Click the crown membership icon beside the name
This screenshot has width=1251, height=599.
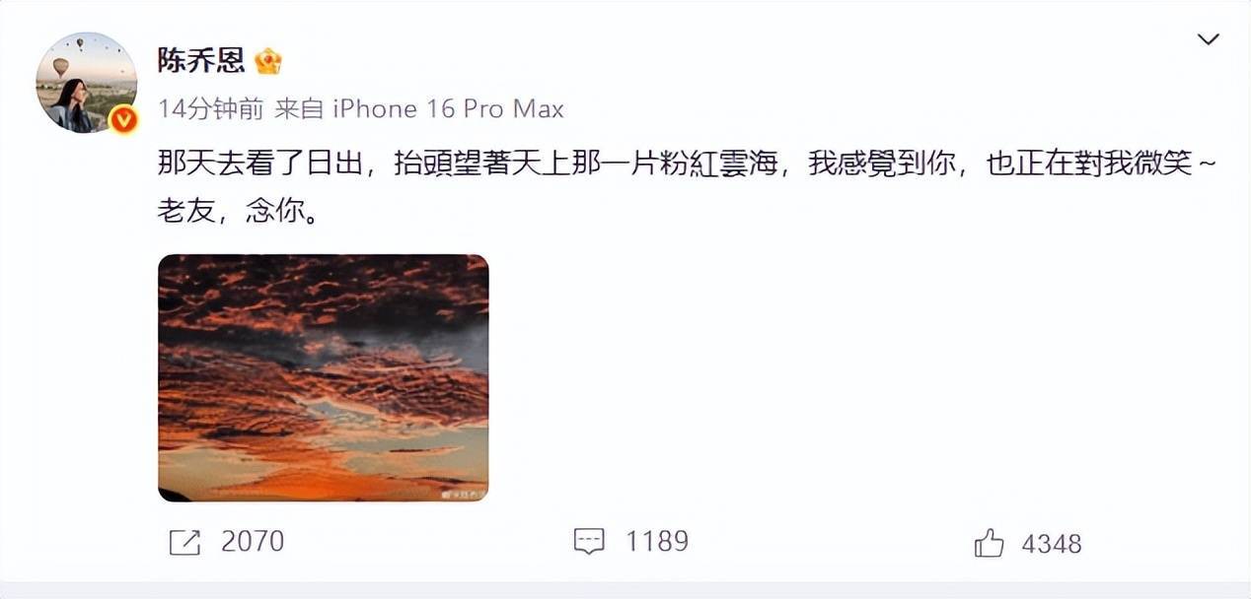(267, 61)
